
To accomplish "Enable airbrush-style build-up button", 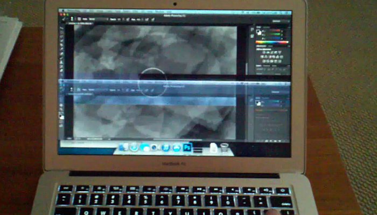I will tap(146, 19).
